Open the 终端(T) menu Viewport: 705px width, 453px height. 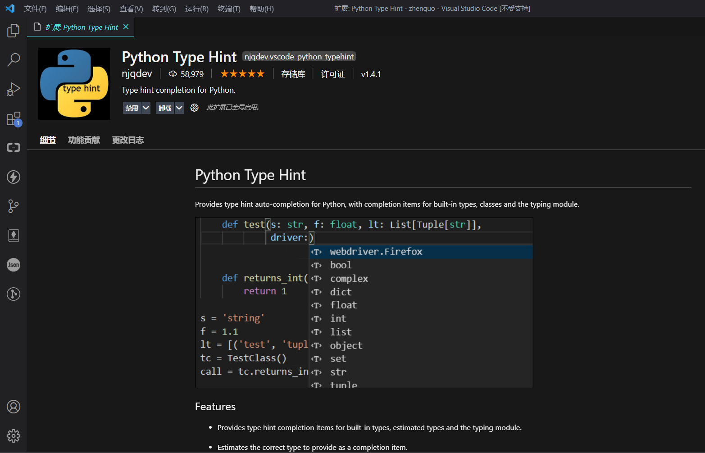229,9
